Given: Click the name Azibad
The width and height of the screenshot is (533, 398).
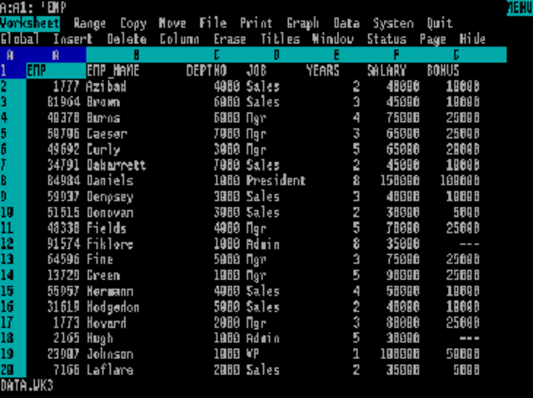Looking at the screenshot, I should [106, 86].
